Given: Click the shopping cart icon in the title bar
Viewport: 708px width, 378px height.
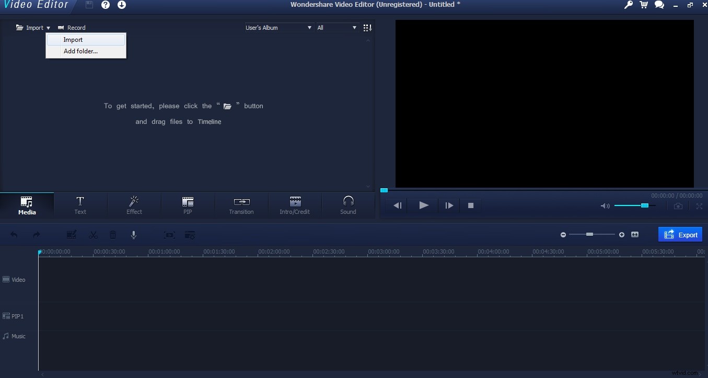Looking at the screenshot, I should tap(643, 5).
